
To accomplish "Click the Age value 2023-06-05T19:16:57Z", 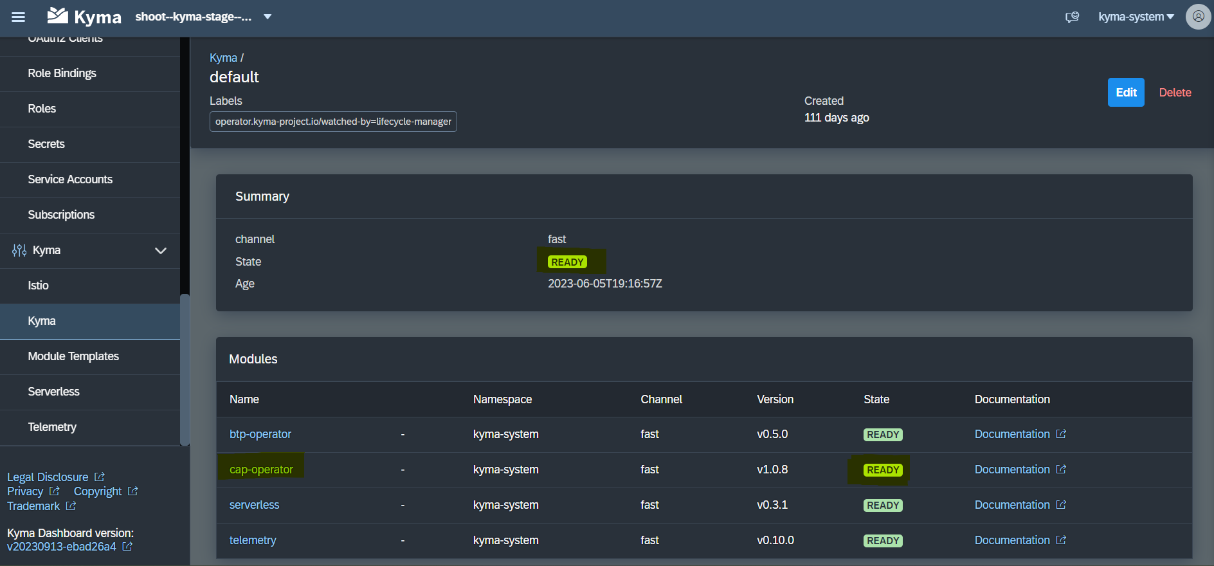I will coord(605,284).
